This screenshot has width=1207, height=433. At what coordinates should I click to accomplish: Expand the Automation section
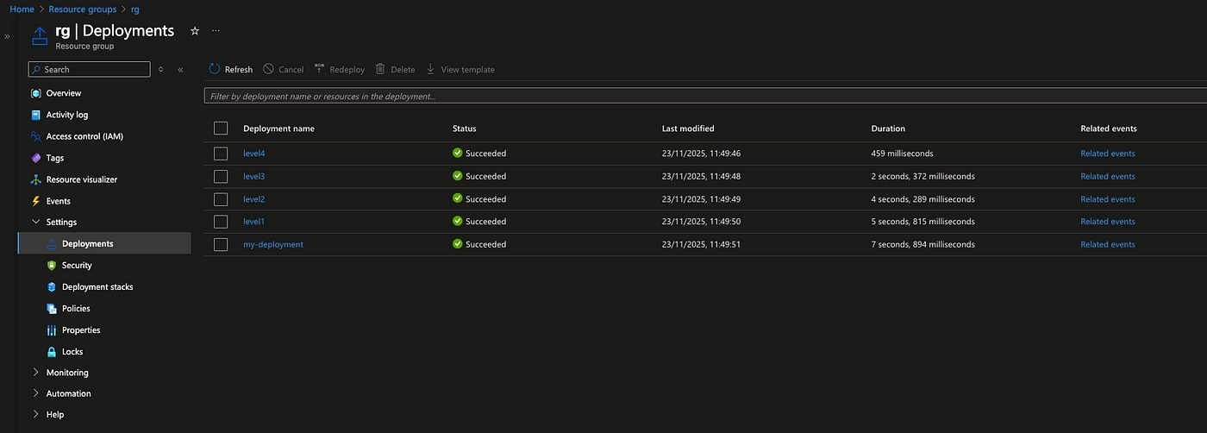coord(35,393)
